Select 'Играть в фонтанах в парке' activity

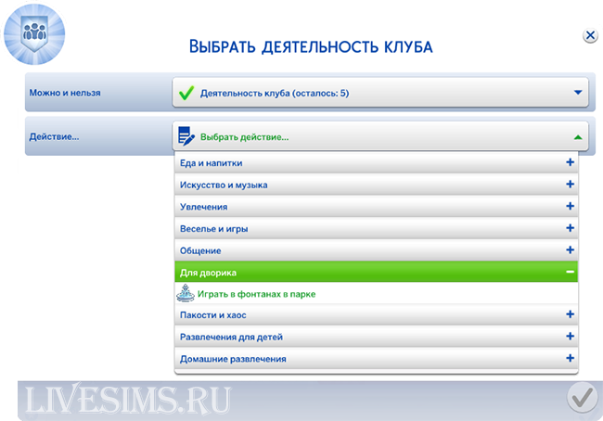click(376, 293)
